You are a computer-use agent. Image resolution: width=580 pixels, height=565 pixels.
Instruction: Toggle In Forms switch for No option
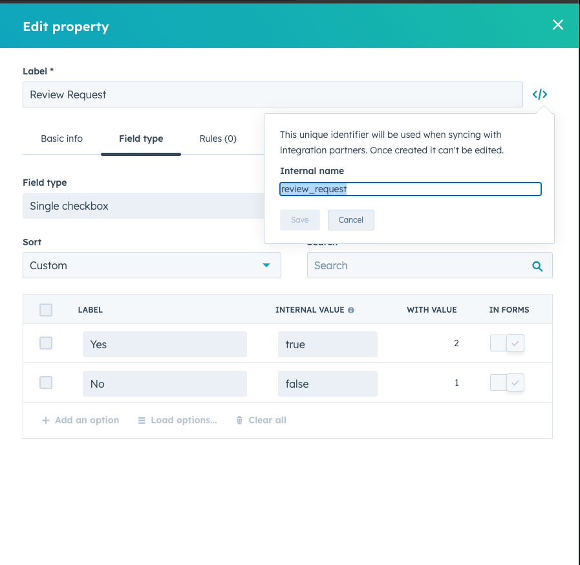point(507,383)
